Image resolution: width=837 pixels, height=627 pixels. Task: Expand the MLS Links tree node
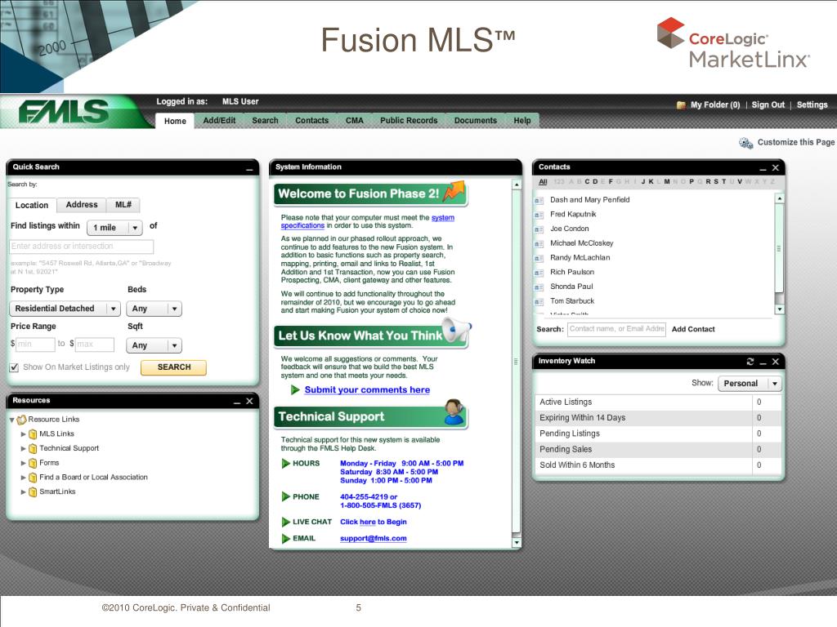[24, 434]
